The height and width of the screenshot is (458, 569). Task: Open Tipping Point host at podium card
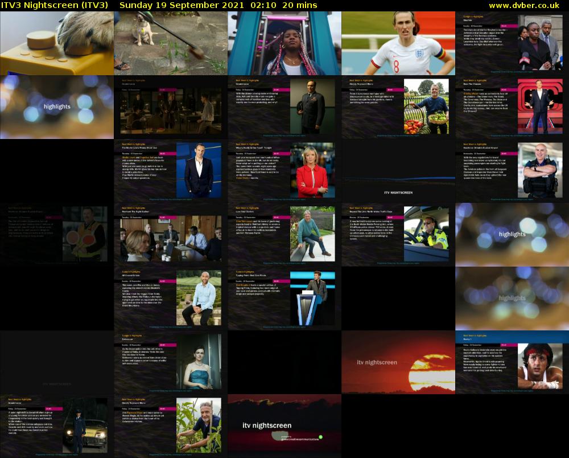(284, 298)
